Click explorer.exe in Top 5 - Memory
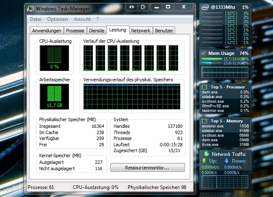Image resolution: width=273 pixels, height=197 pixels. click(x=213, y=126)
